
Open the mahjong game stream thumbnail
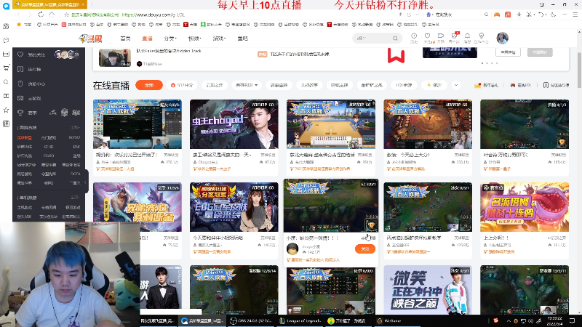(331, 124)
